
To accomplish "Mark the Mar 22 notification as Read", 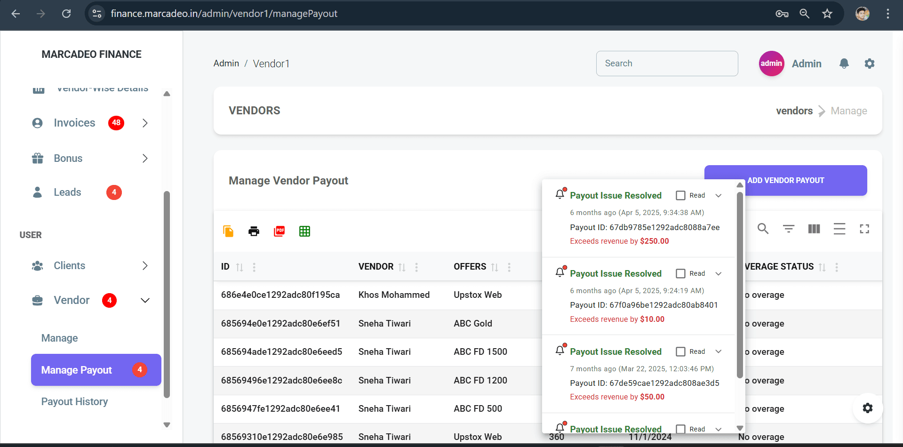I will pyautogui.click(x=680, y=351).
